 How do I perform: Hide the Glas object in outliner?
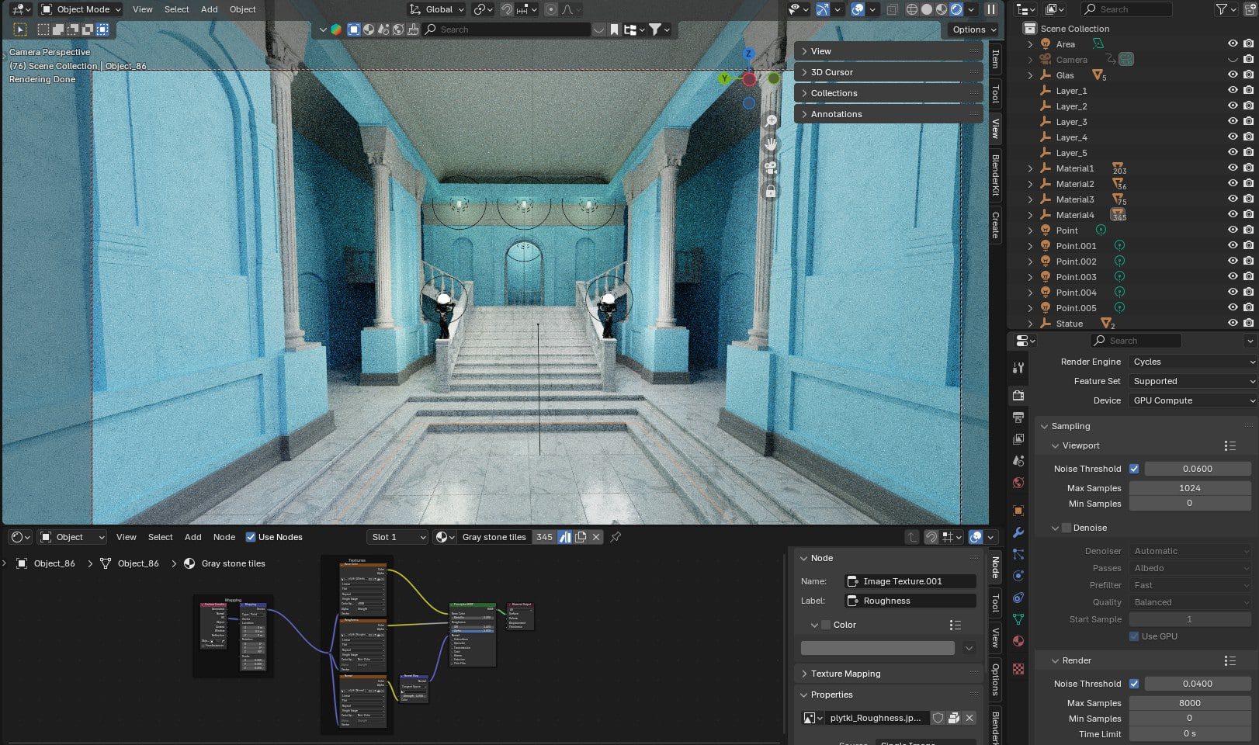[x=1233, y=75]
